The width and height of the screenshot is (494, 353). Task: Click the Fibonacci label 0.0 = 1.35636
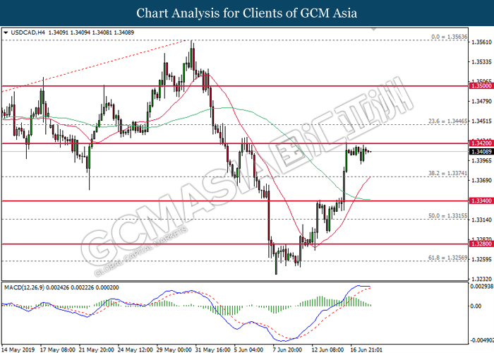[x=450, y=37]
